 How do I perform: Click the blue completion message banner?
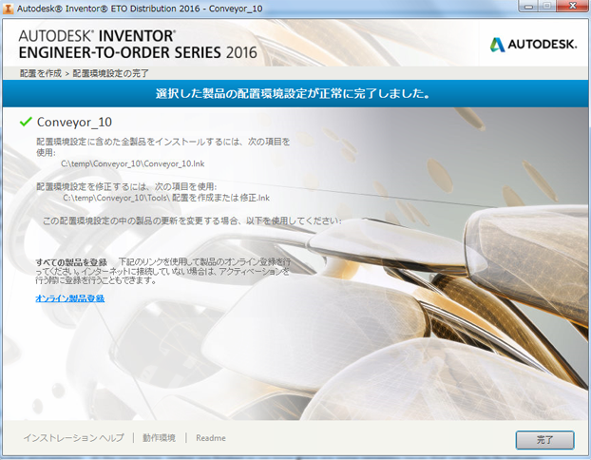coord(295,93)
